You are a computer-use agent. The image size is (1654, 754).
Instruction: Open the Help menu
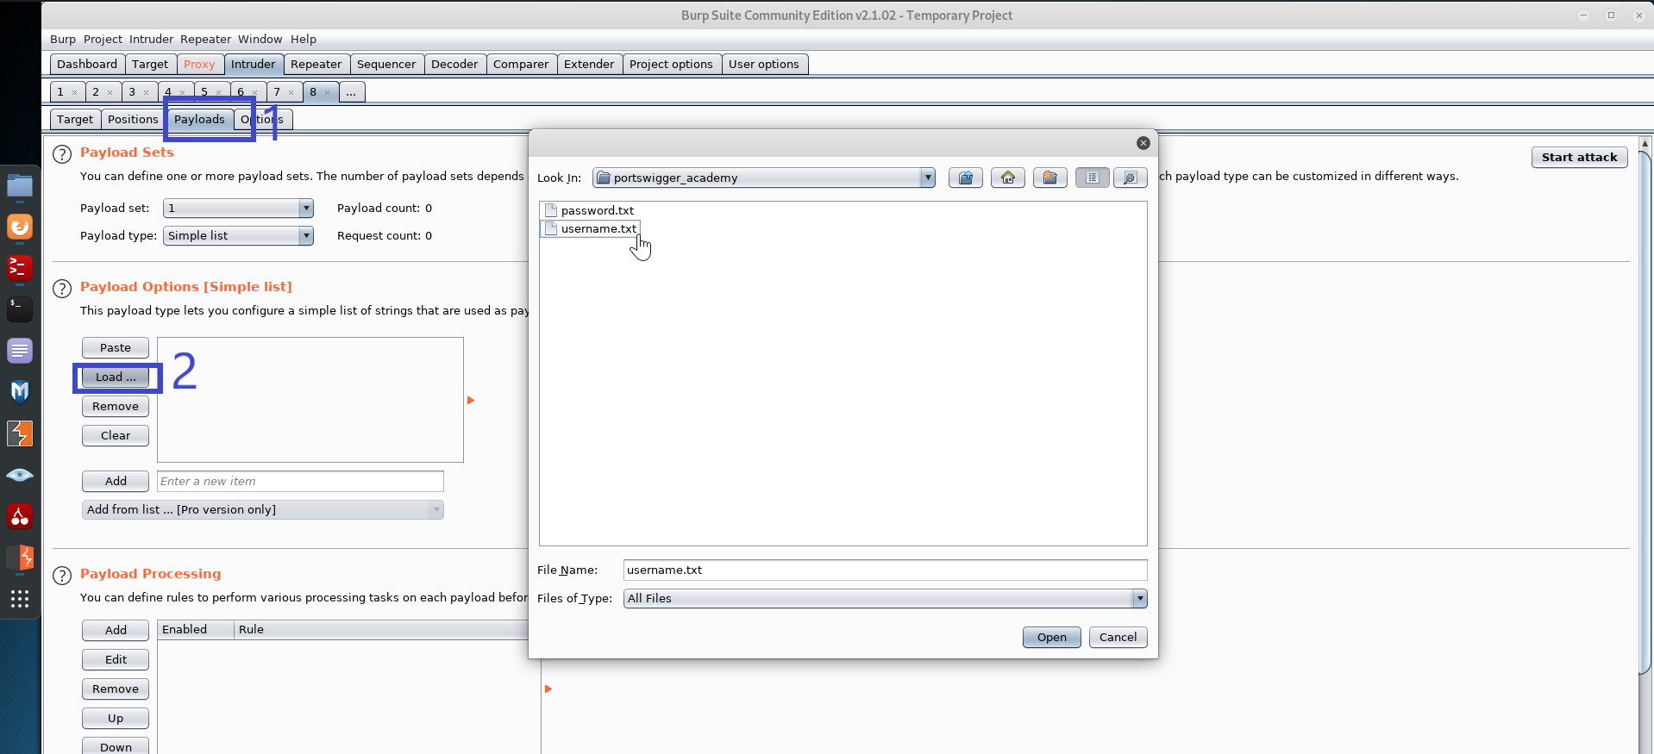tap(304, 40)
